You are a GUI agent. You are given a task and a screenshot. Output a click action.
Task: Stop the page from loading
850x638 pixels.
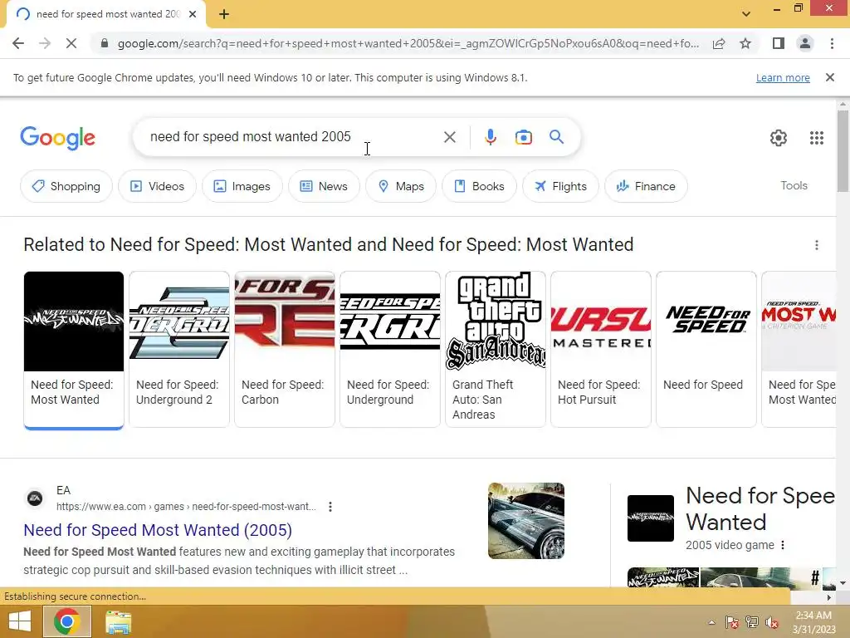pyautogui.click(x=71, y=43)
